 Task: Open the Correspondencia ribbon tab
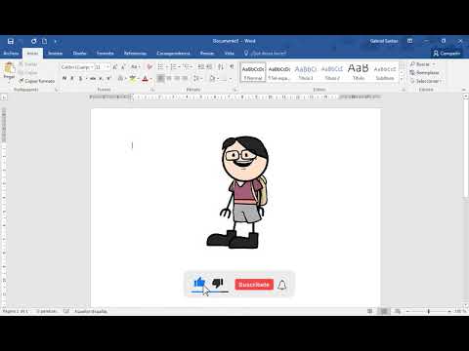tap(173, 53)
